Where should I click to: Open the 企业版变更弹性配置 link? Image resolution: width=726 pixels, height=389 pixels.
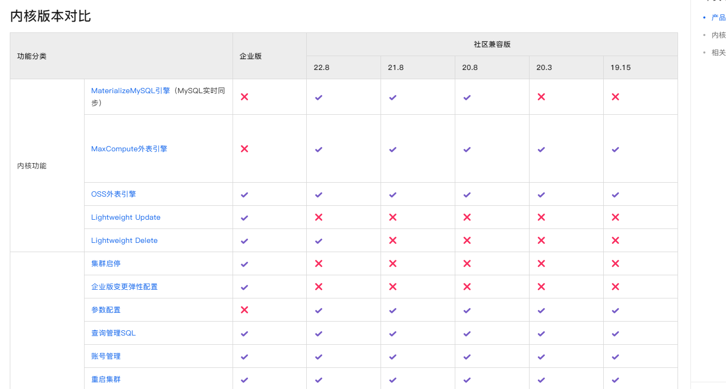pos(124,287)
